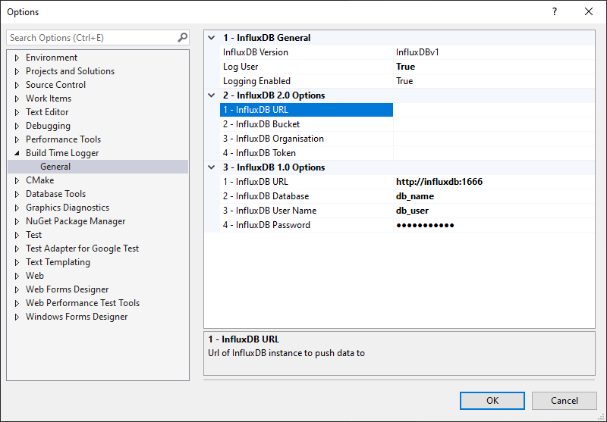Click the search magnifier icon

pos(182,37)
